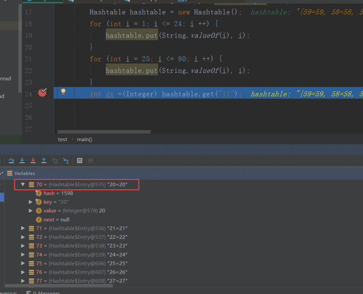The width and height of the screenshot is (363, 294).
Task: Expand entry 75 "25=25"
Action: tap(23, 264)
